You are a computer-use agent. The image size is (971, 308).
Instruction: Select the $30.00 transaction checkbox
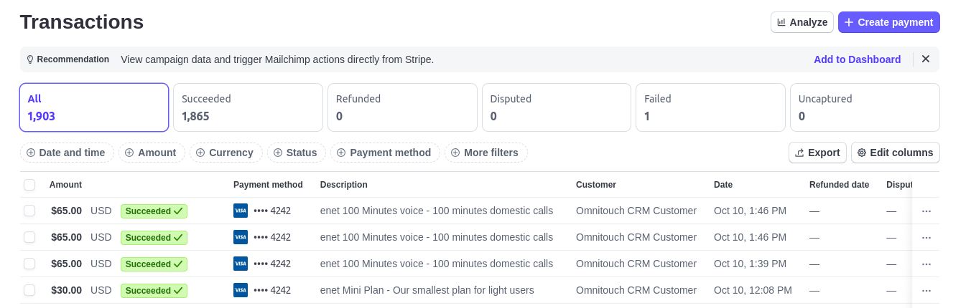click(29, 290)
